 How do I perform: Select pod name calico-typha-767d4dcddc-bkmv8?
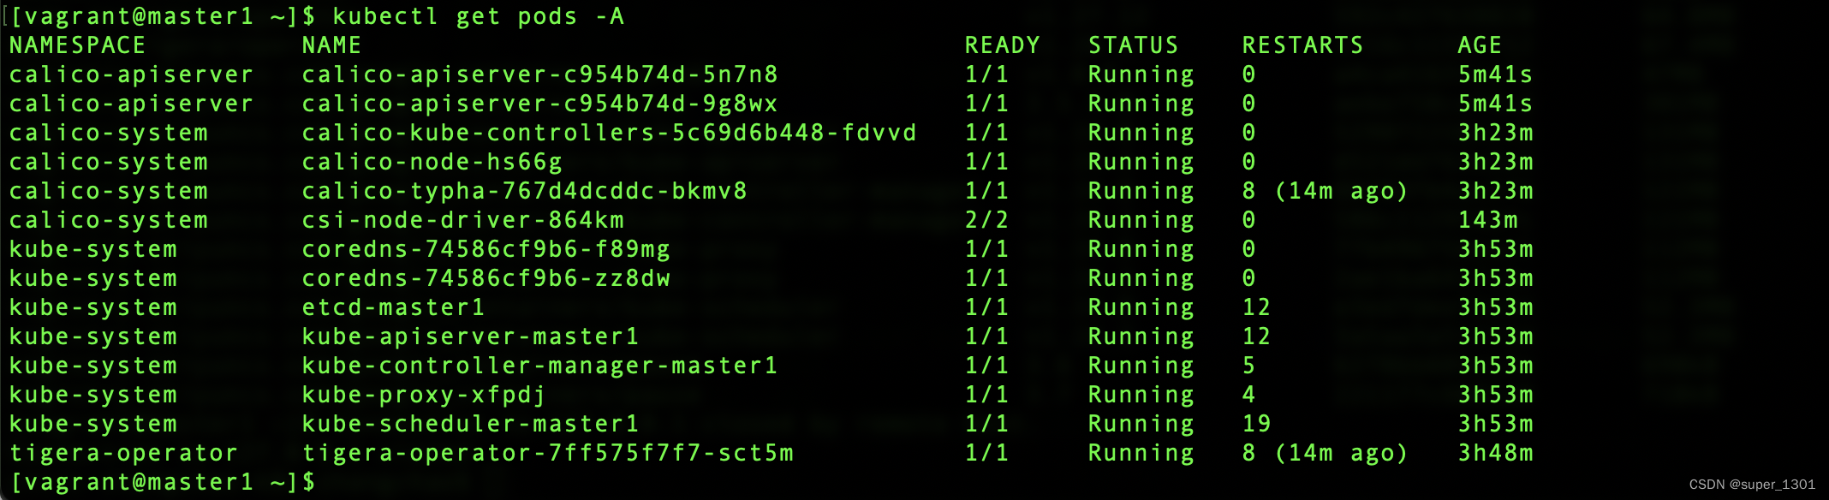click(525, 191)
